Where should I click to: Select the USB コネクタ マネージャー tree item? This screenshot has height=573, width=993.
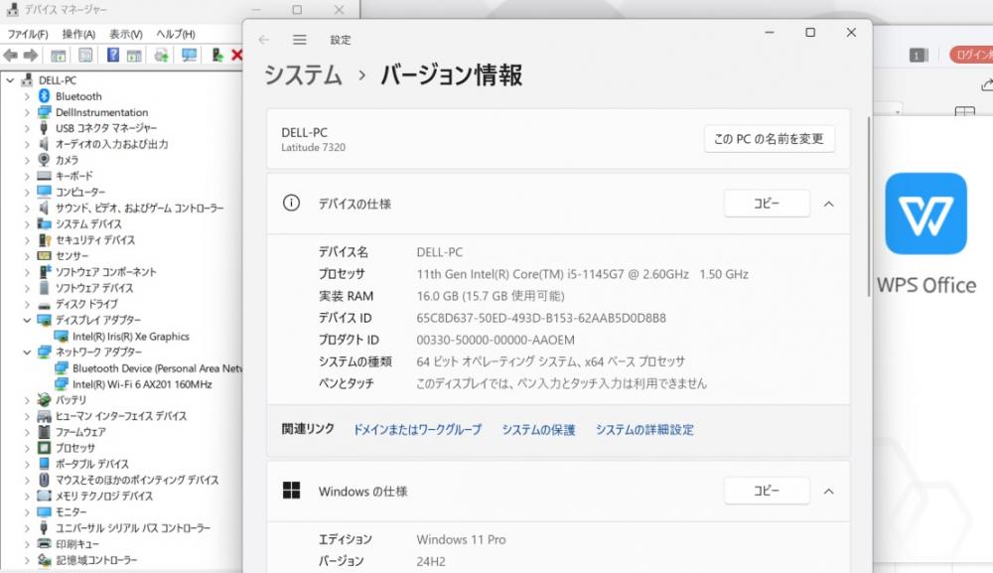[106, 128]
